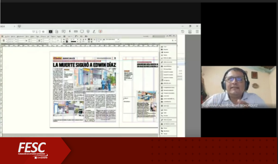The image size is (278, 164).
Task: Open the Archivo menu
Action: [x=7, y=36]
